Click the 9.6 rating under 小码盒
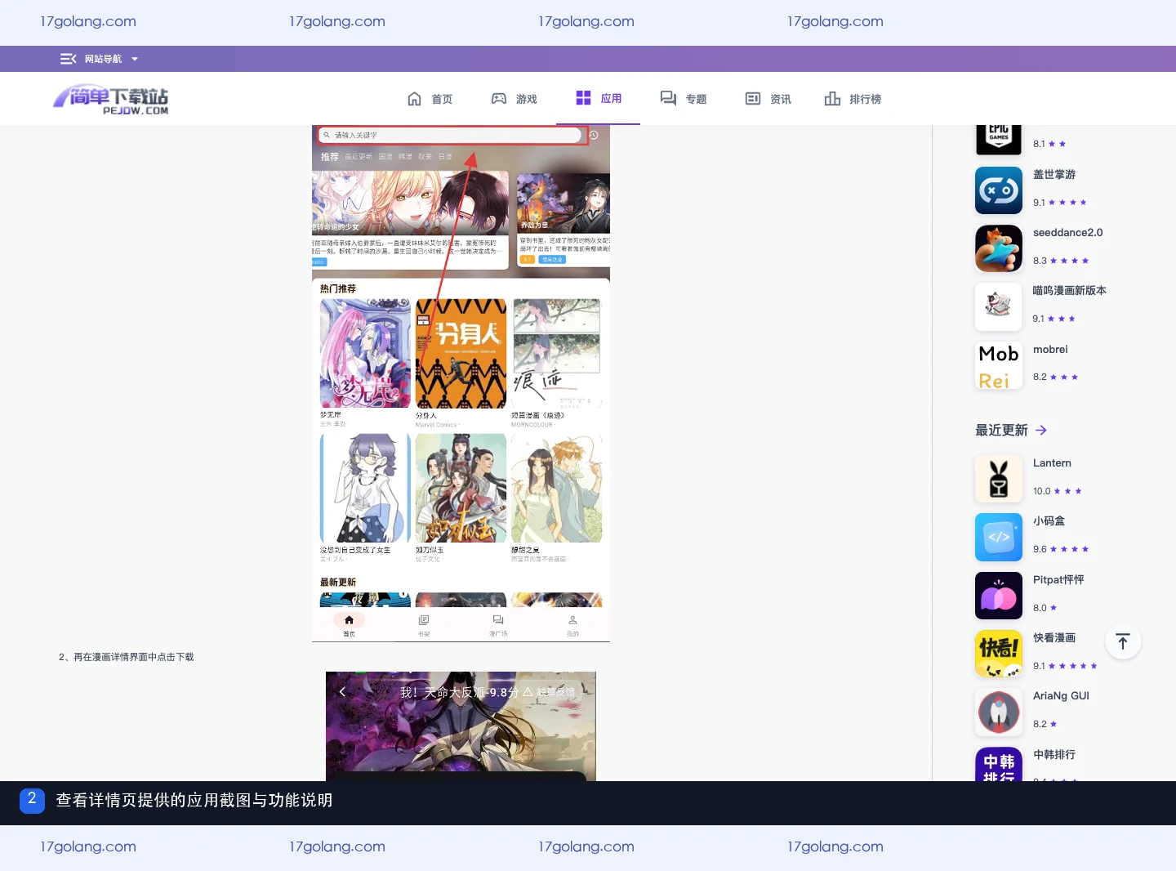The image size is (1176, 871). [1040, 549]
